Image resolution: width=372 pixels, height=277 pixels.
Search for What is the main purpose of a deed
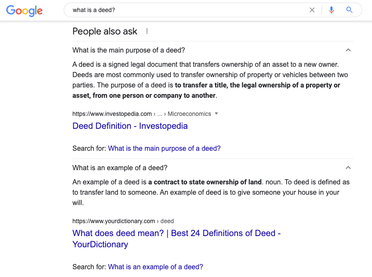click(x=164, y=149)
